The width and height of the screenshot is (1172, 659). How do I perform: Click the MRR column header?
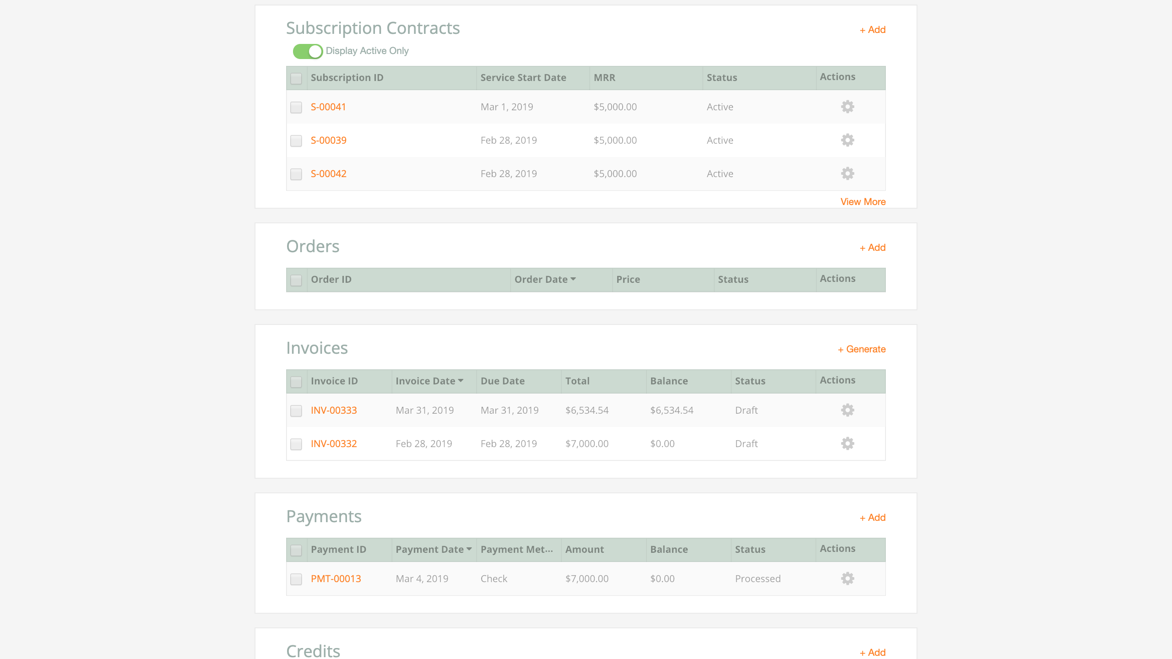click(604, 78)
